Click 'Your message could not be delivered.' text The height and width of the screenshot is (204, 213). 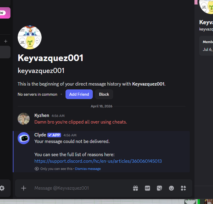point(72,141)
